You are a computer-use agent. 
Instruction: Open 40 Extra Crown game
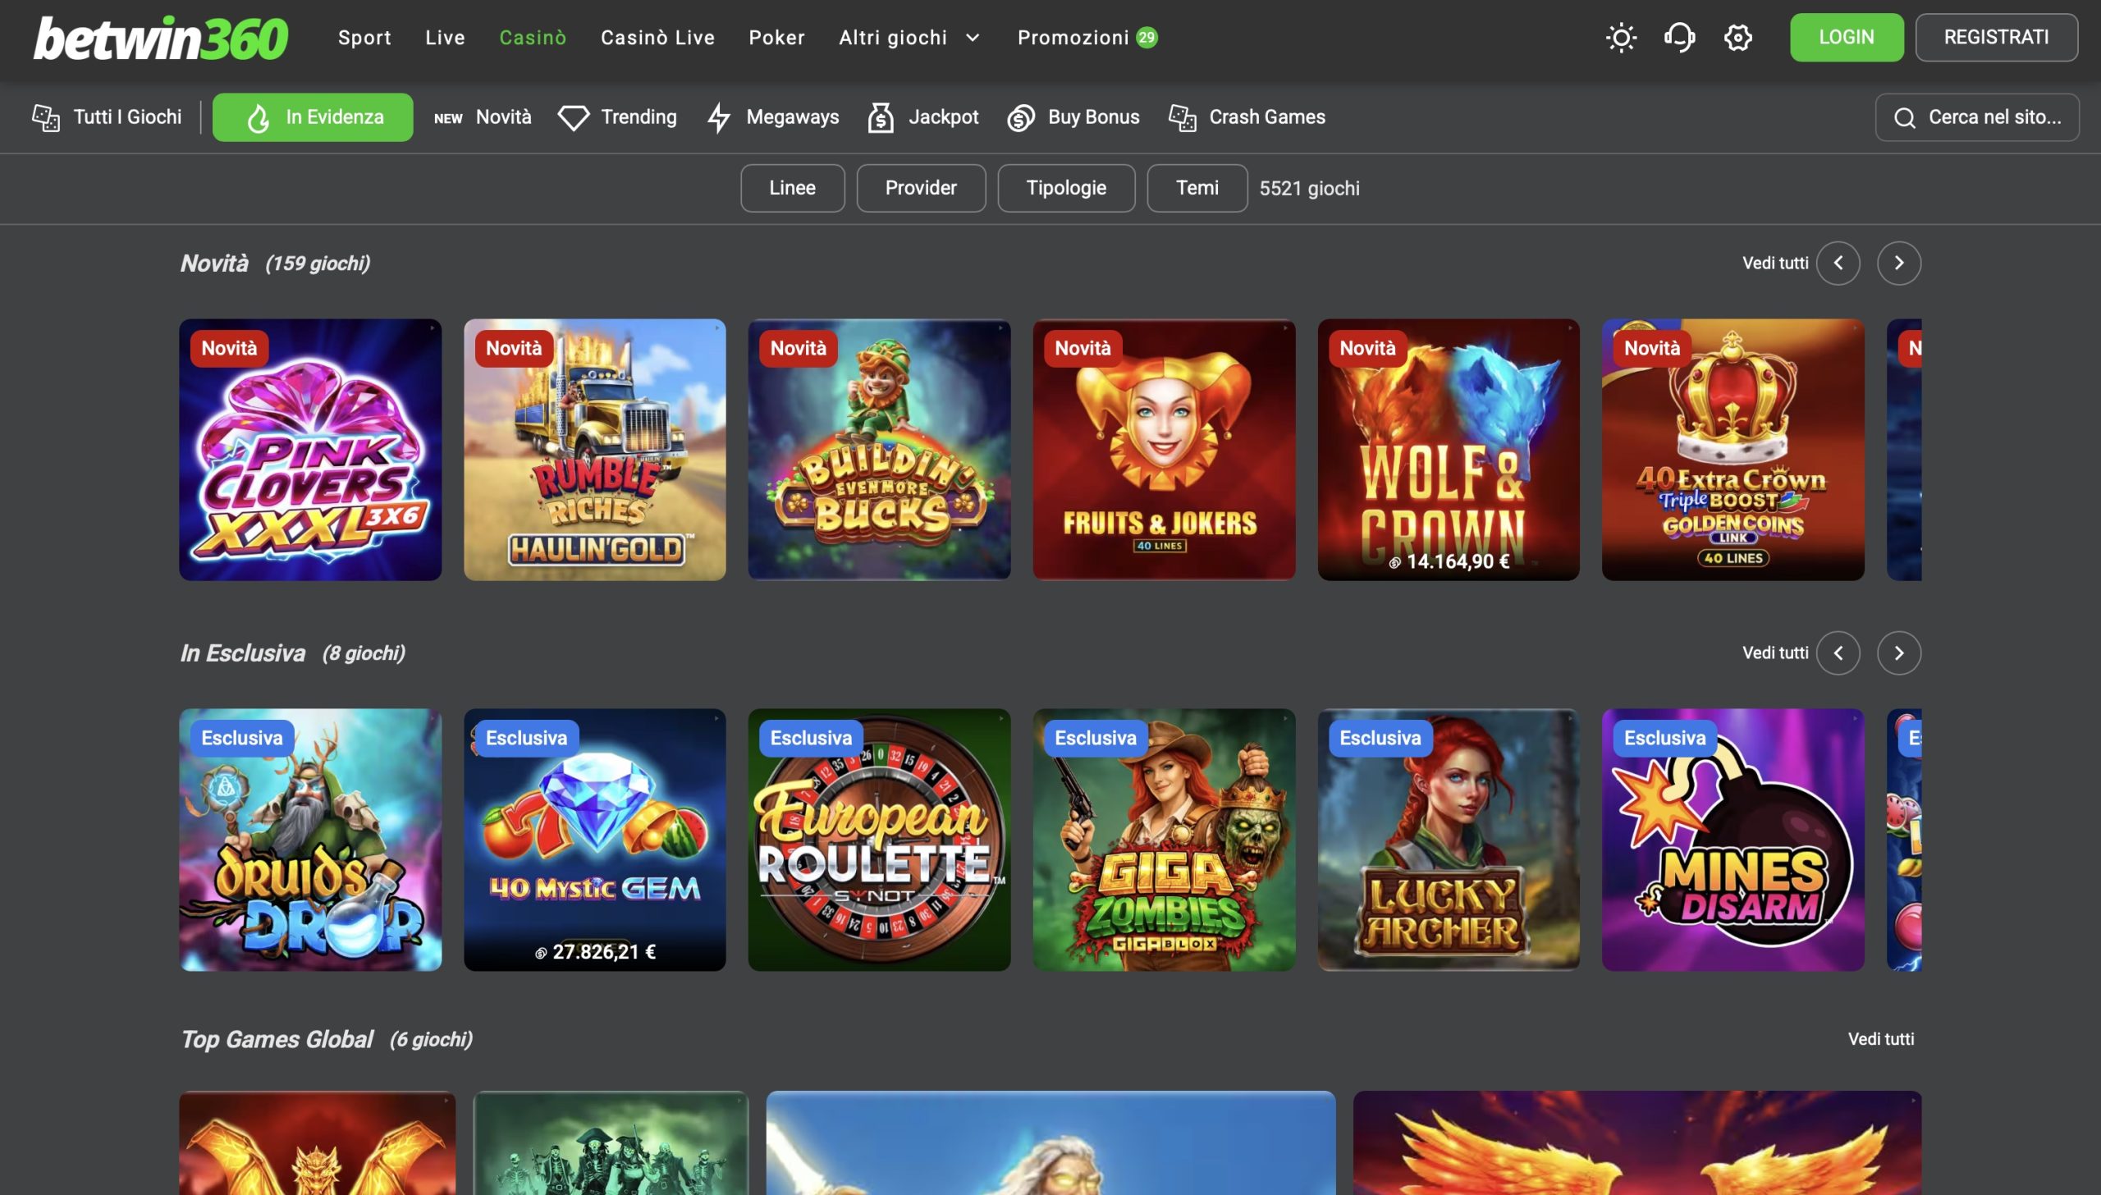(1733, 450)
